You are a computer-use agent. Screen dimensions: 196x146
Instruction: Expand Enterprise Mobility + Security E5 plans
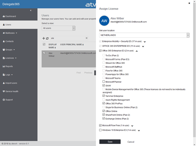click(x=145, y=42)
